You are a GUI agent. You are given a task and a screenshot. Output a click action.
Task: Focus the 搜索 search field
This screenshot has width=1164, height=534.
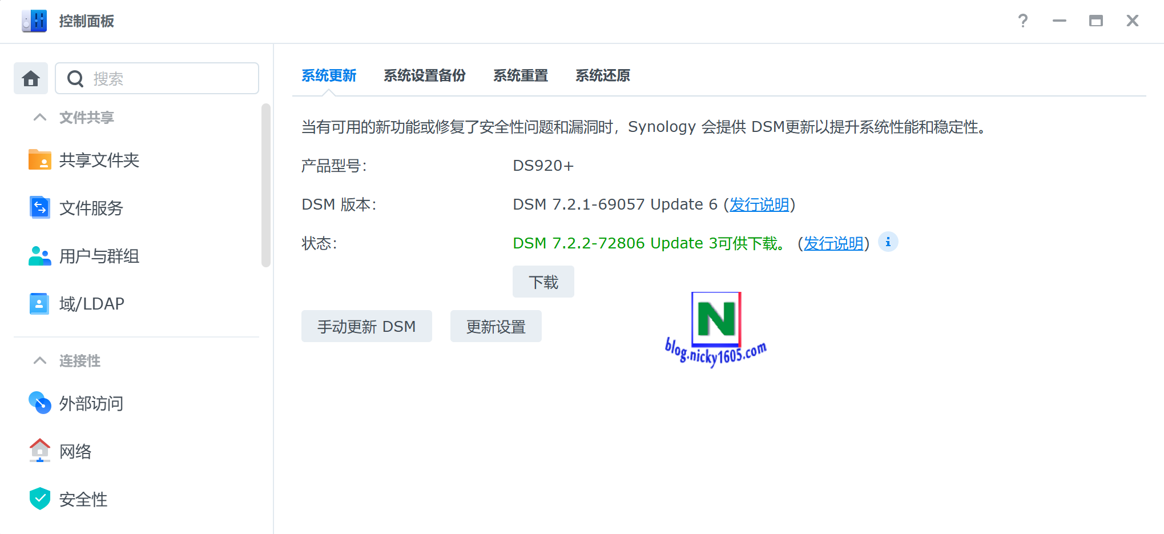[x=157, y=78]
